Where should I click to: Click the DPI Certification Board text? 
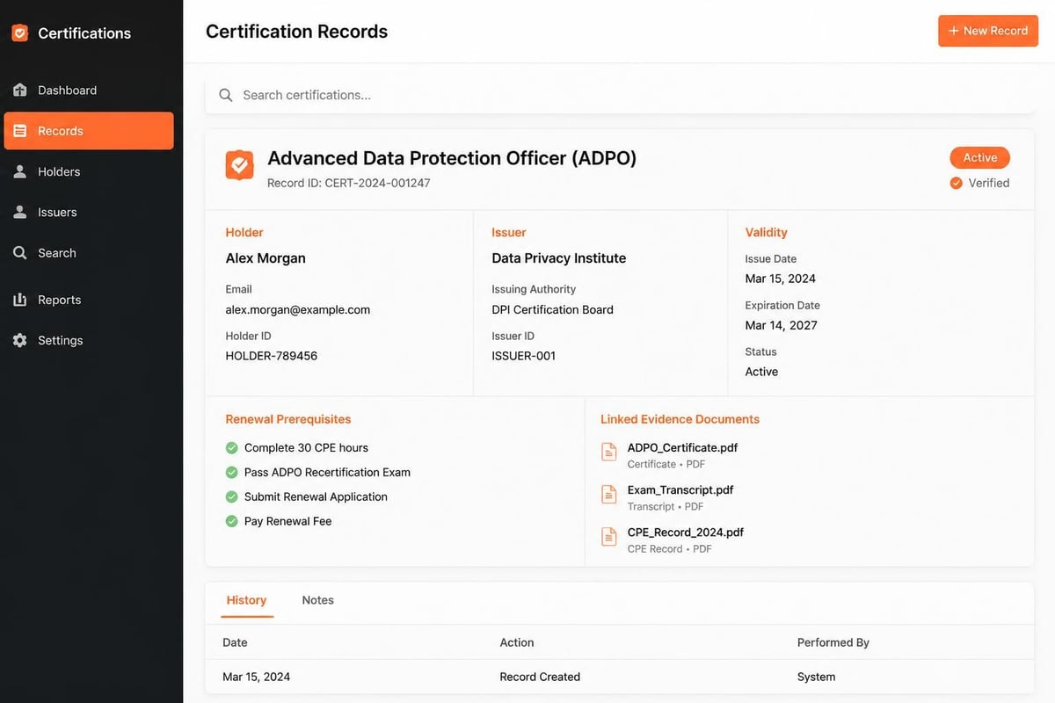tap(553, 309)
